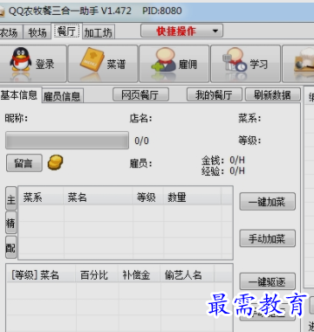Click the 手动加菜 button
Viewport: 314px width, 332px height.
point(267,239)
